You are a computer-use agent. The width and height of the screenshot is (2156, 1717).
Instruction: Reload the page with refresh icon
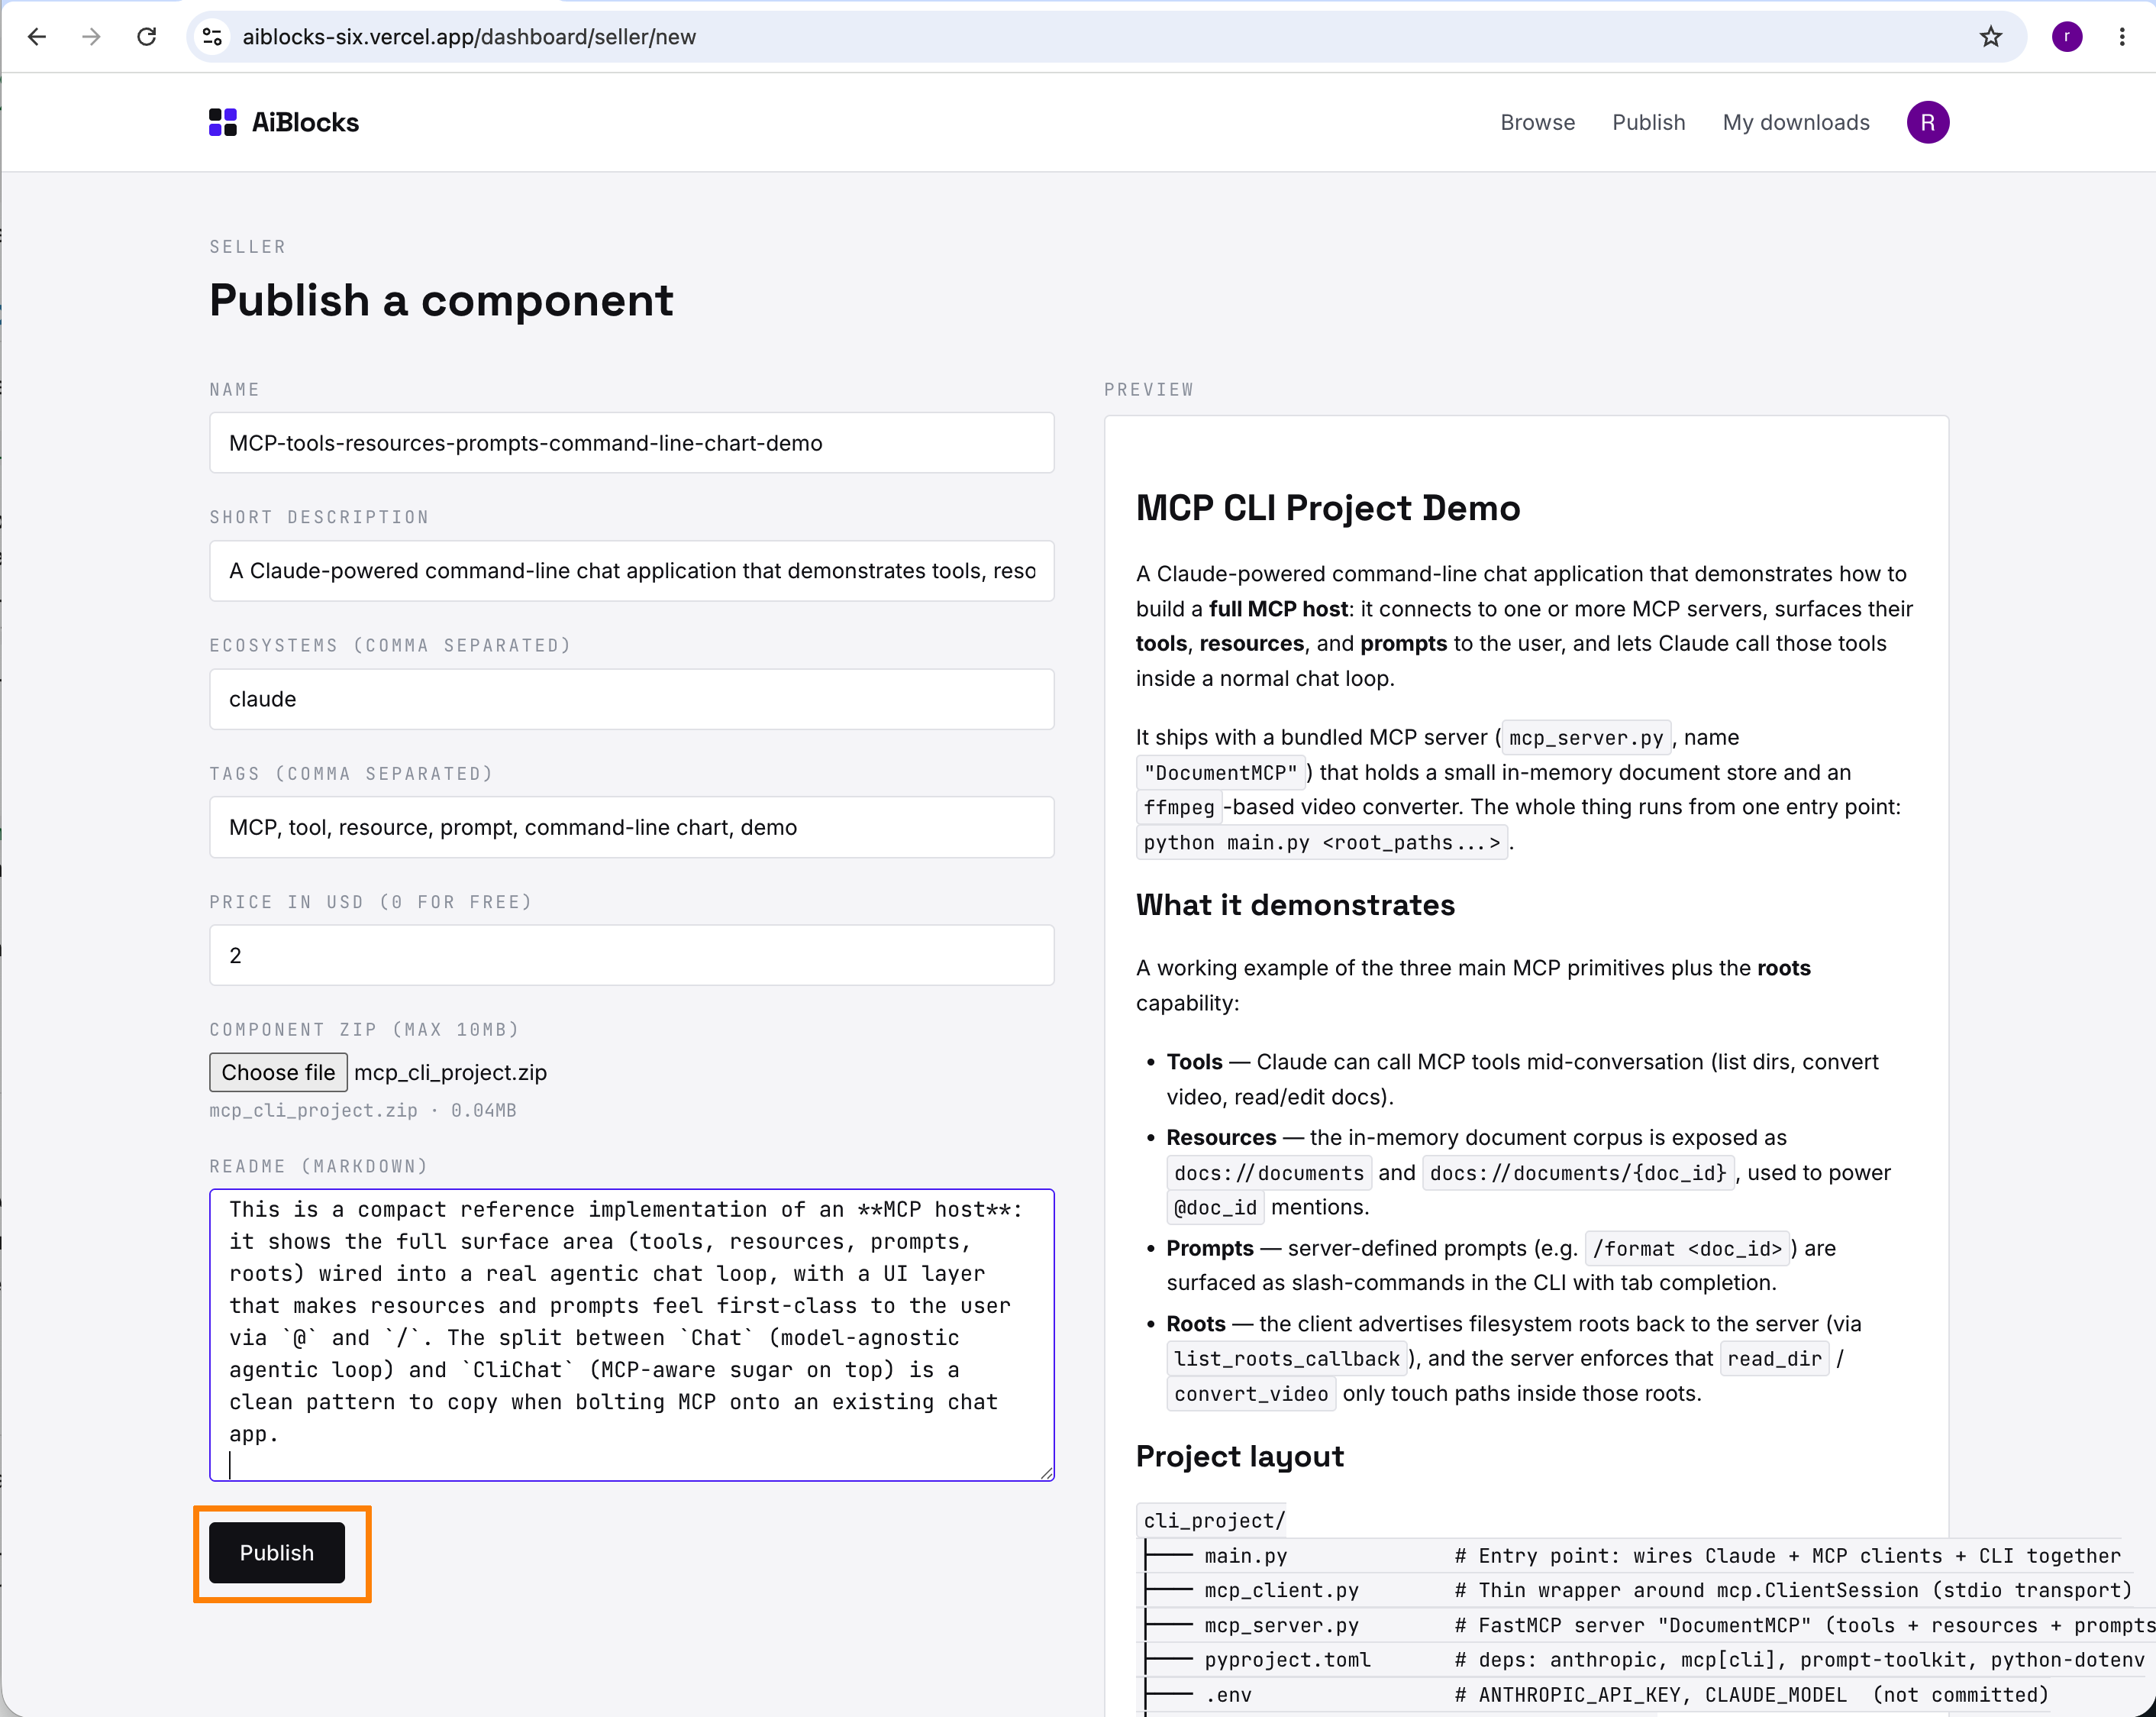click(147, 37)
